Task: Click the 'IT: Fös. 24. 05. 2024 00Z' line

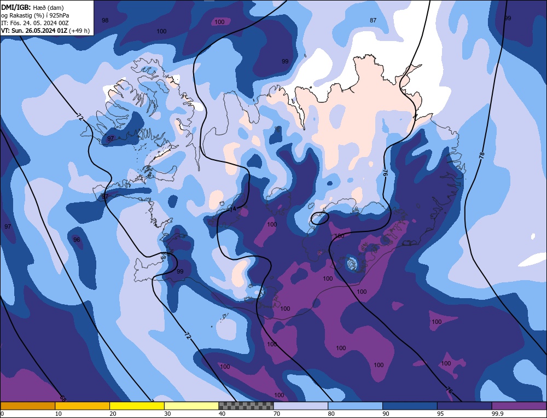Action: [x=35, y=23]
